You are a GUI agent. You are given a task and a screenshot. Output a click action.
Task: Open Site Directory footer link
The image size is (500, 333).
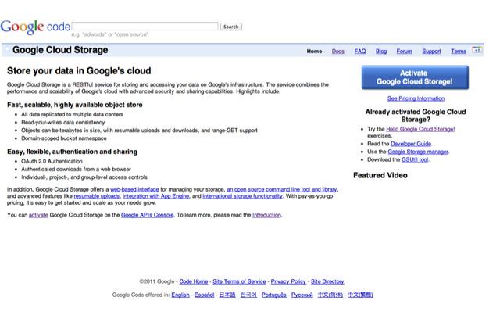tap(327, 281)
